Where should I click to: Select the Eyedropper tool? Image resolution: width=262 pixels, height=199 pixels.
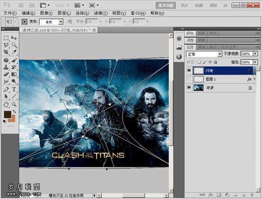pos(14,52)
